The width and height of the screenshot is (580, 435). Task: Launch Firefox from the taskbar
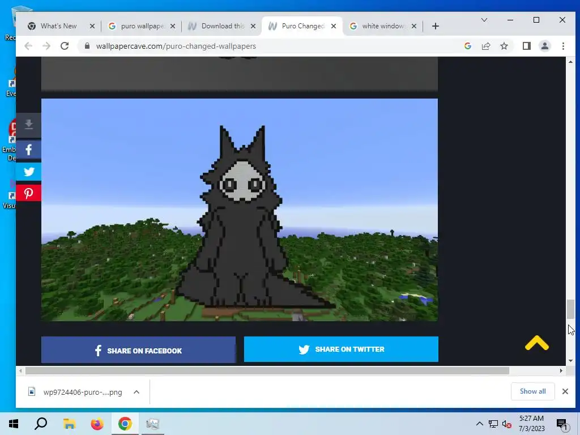[97, 424]
